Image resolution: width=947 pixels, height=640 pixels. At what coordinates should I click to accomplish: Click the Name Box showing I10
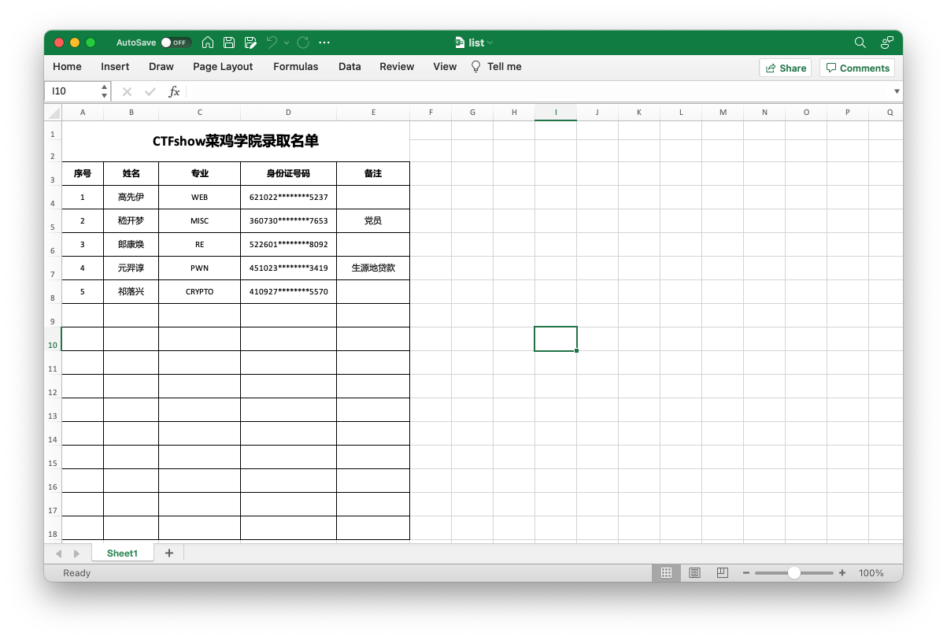pyautogui.click(x=72, y=91)
